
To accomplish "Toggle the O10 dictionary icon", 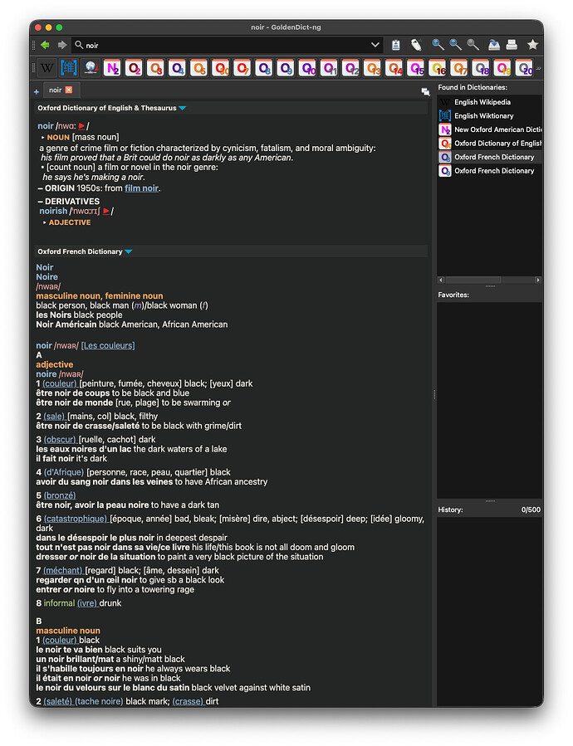I will (307, 68).
